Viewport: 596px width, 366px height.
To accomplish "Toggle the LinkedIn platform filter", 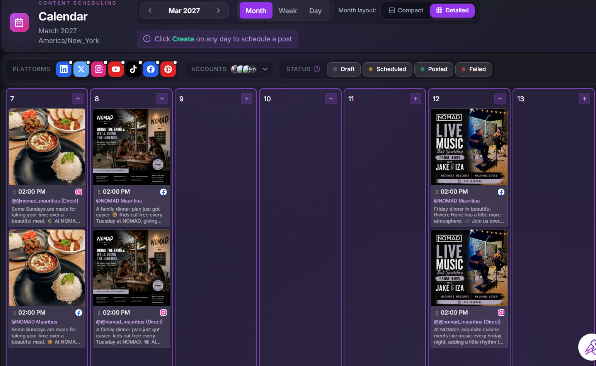I will pos(64,69).
